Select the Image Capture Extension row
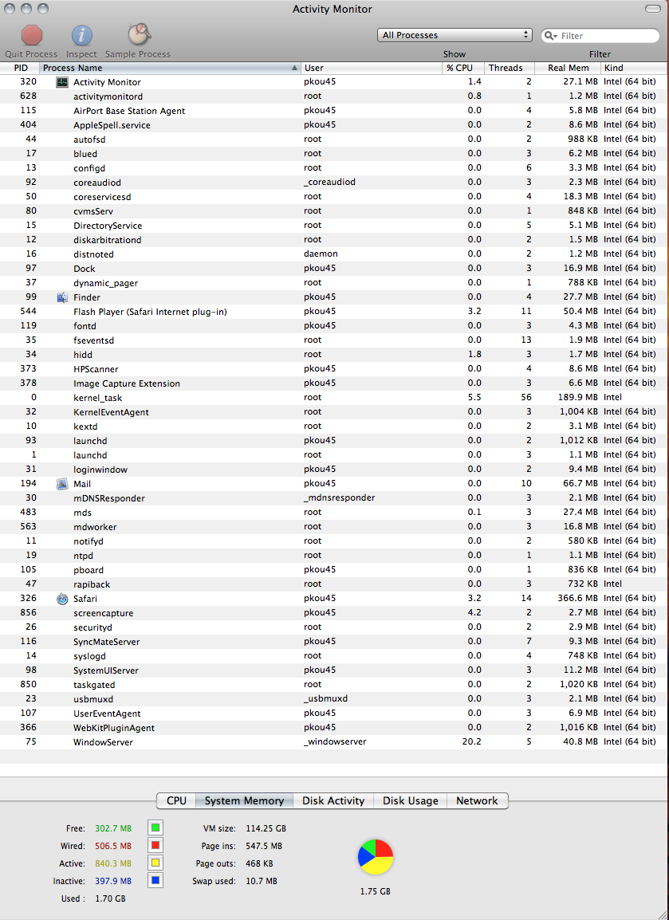Viewport: 669px width, 920px height. (x=333, y=383)
